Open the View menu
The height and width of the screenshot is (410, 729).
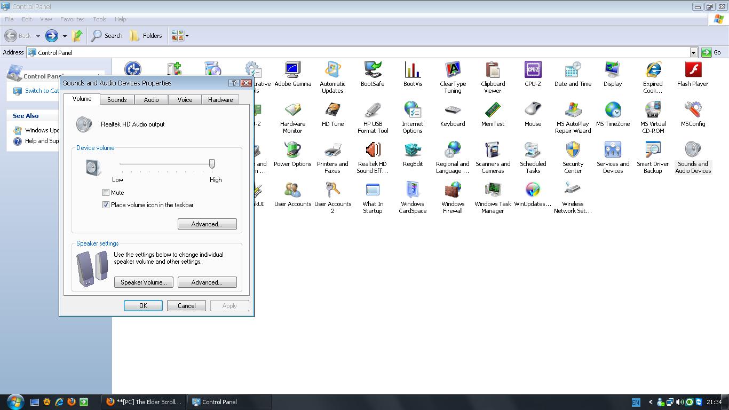click(x=46, y=19)
